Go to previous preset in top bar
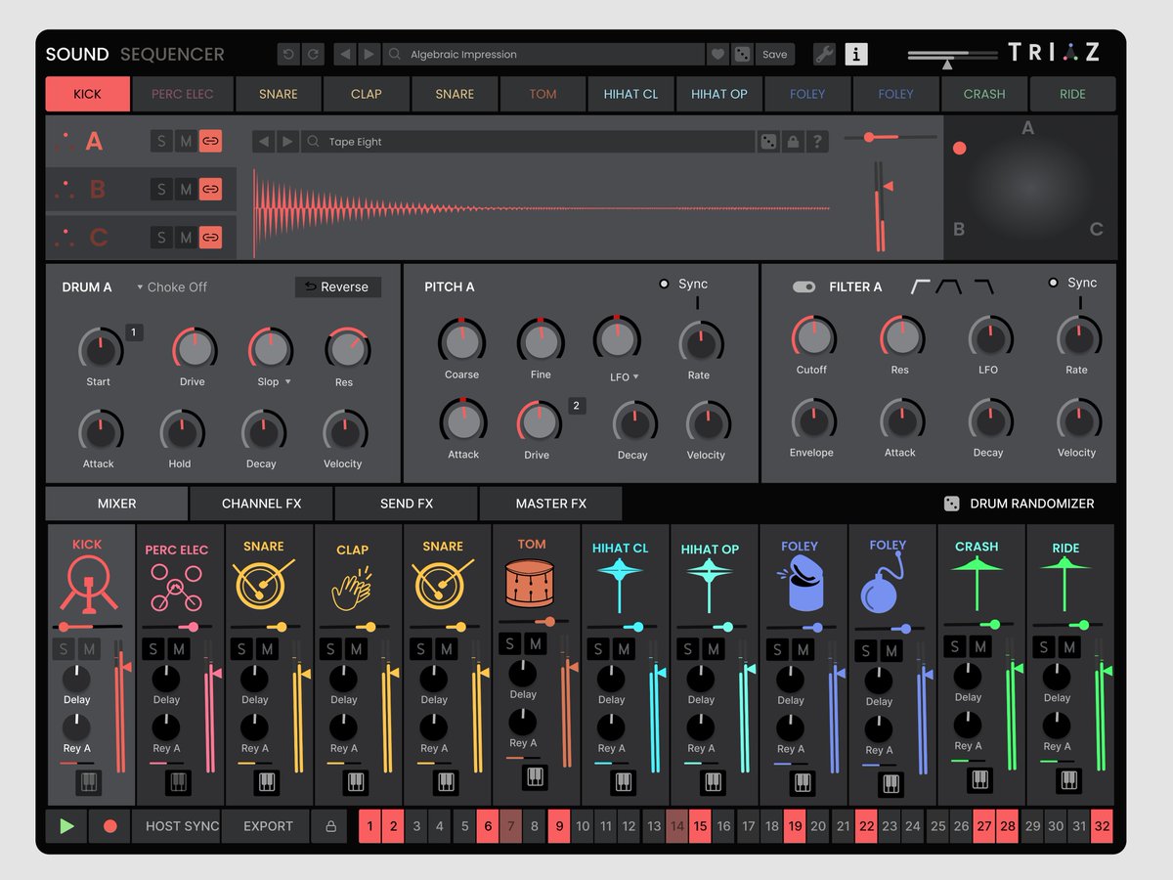The height and width of the screenshot is (880, 1173). [345, 55]
